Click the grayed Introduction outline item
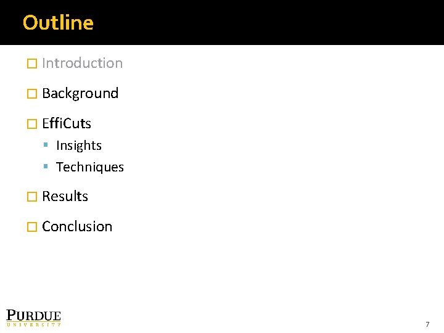The image size is (444, 333). (82, 63)
